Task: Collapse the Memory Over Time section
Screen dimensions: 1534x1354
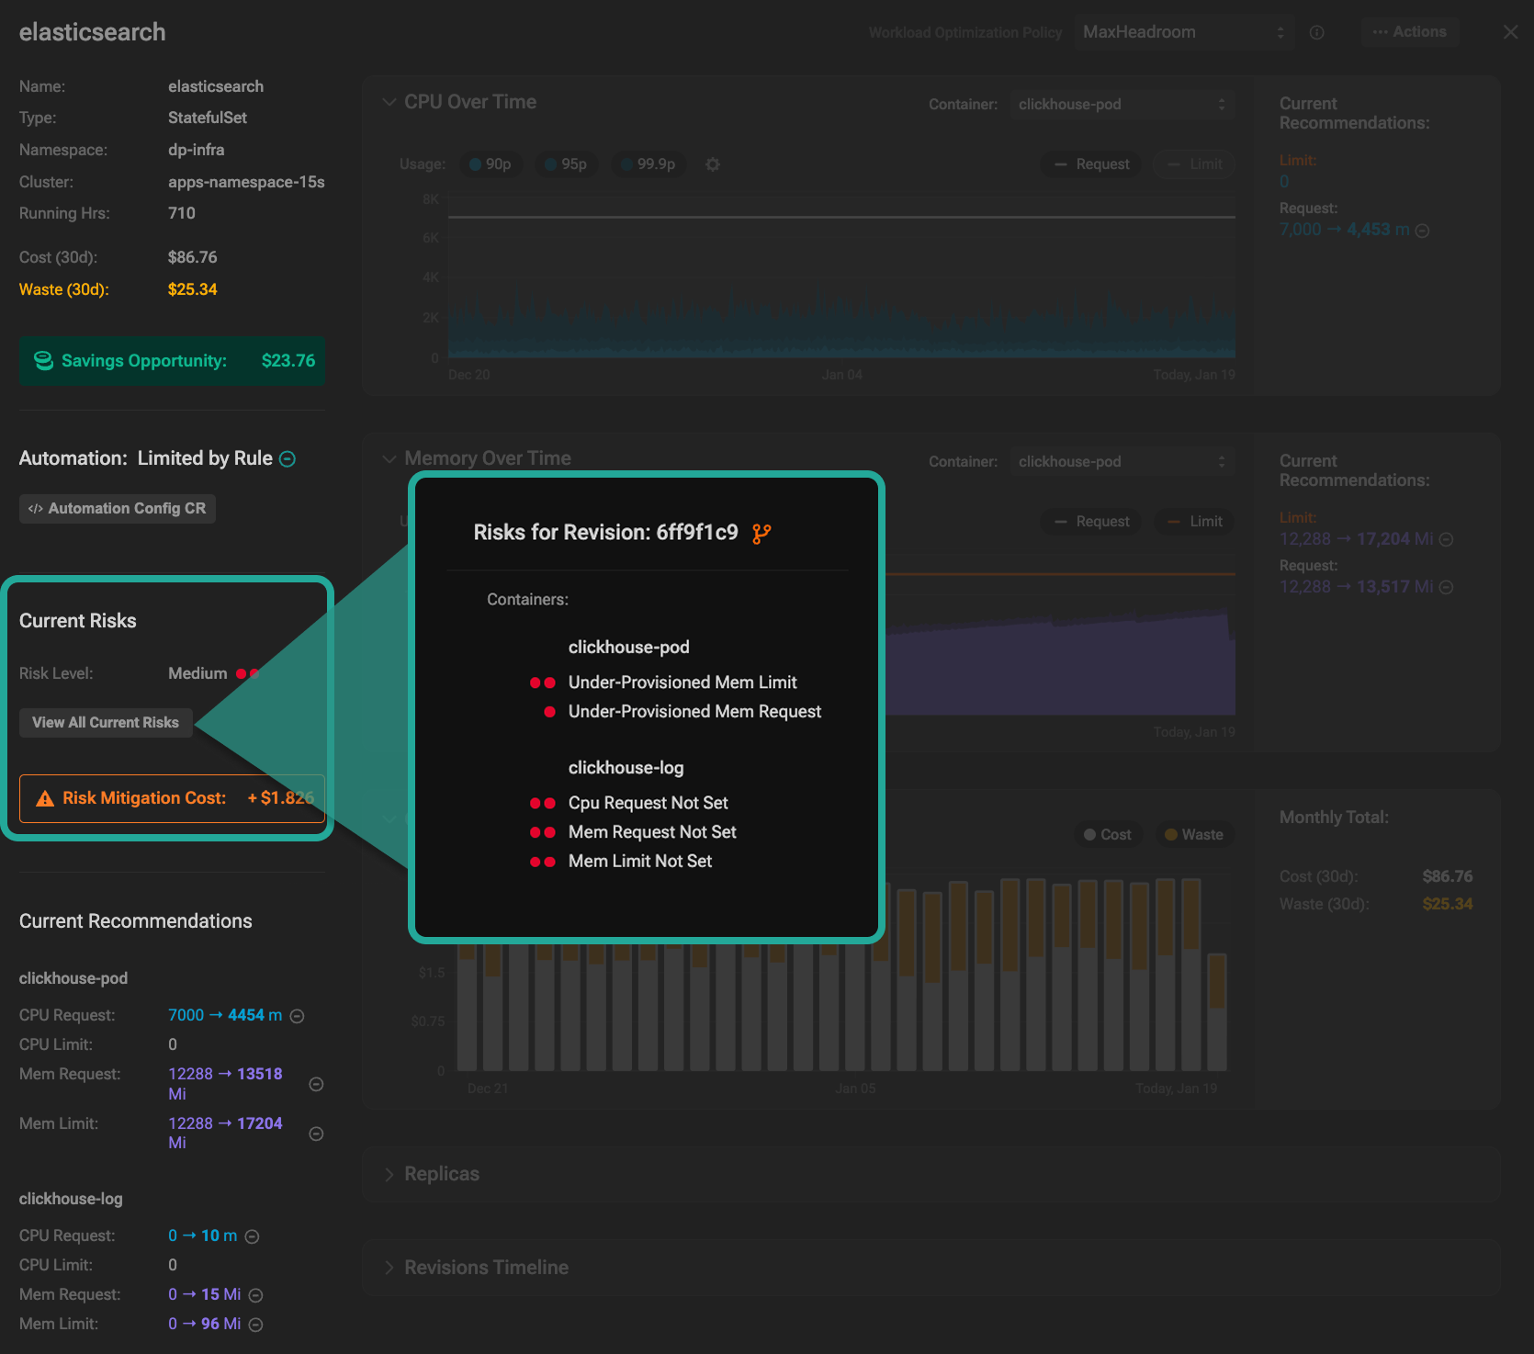Action: click(x=389, y=458)
